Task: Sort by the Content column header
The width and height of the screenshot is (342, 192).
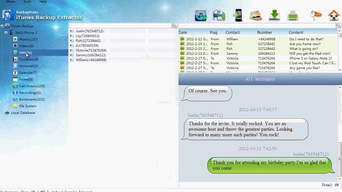Action: (296, 33)
